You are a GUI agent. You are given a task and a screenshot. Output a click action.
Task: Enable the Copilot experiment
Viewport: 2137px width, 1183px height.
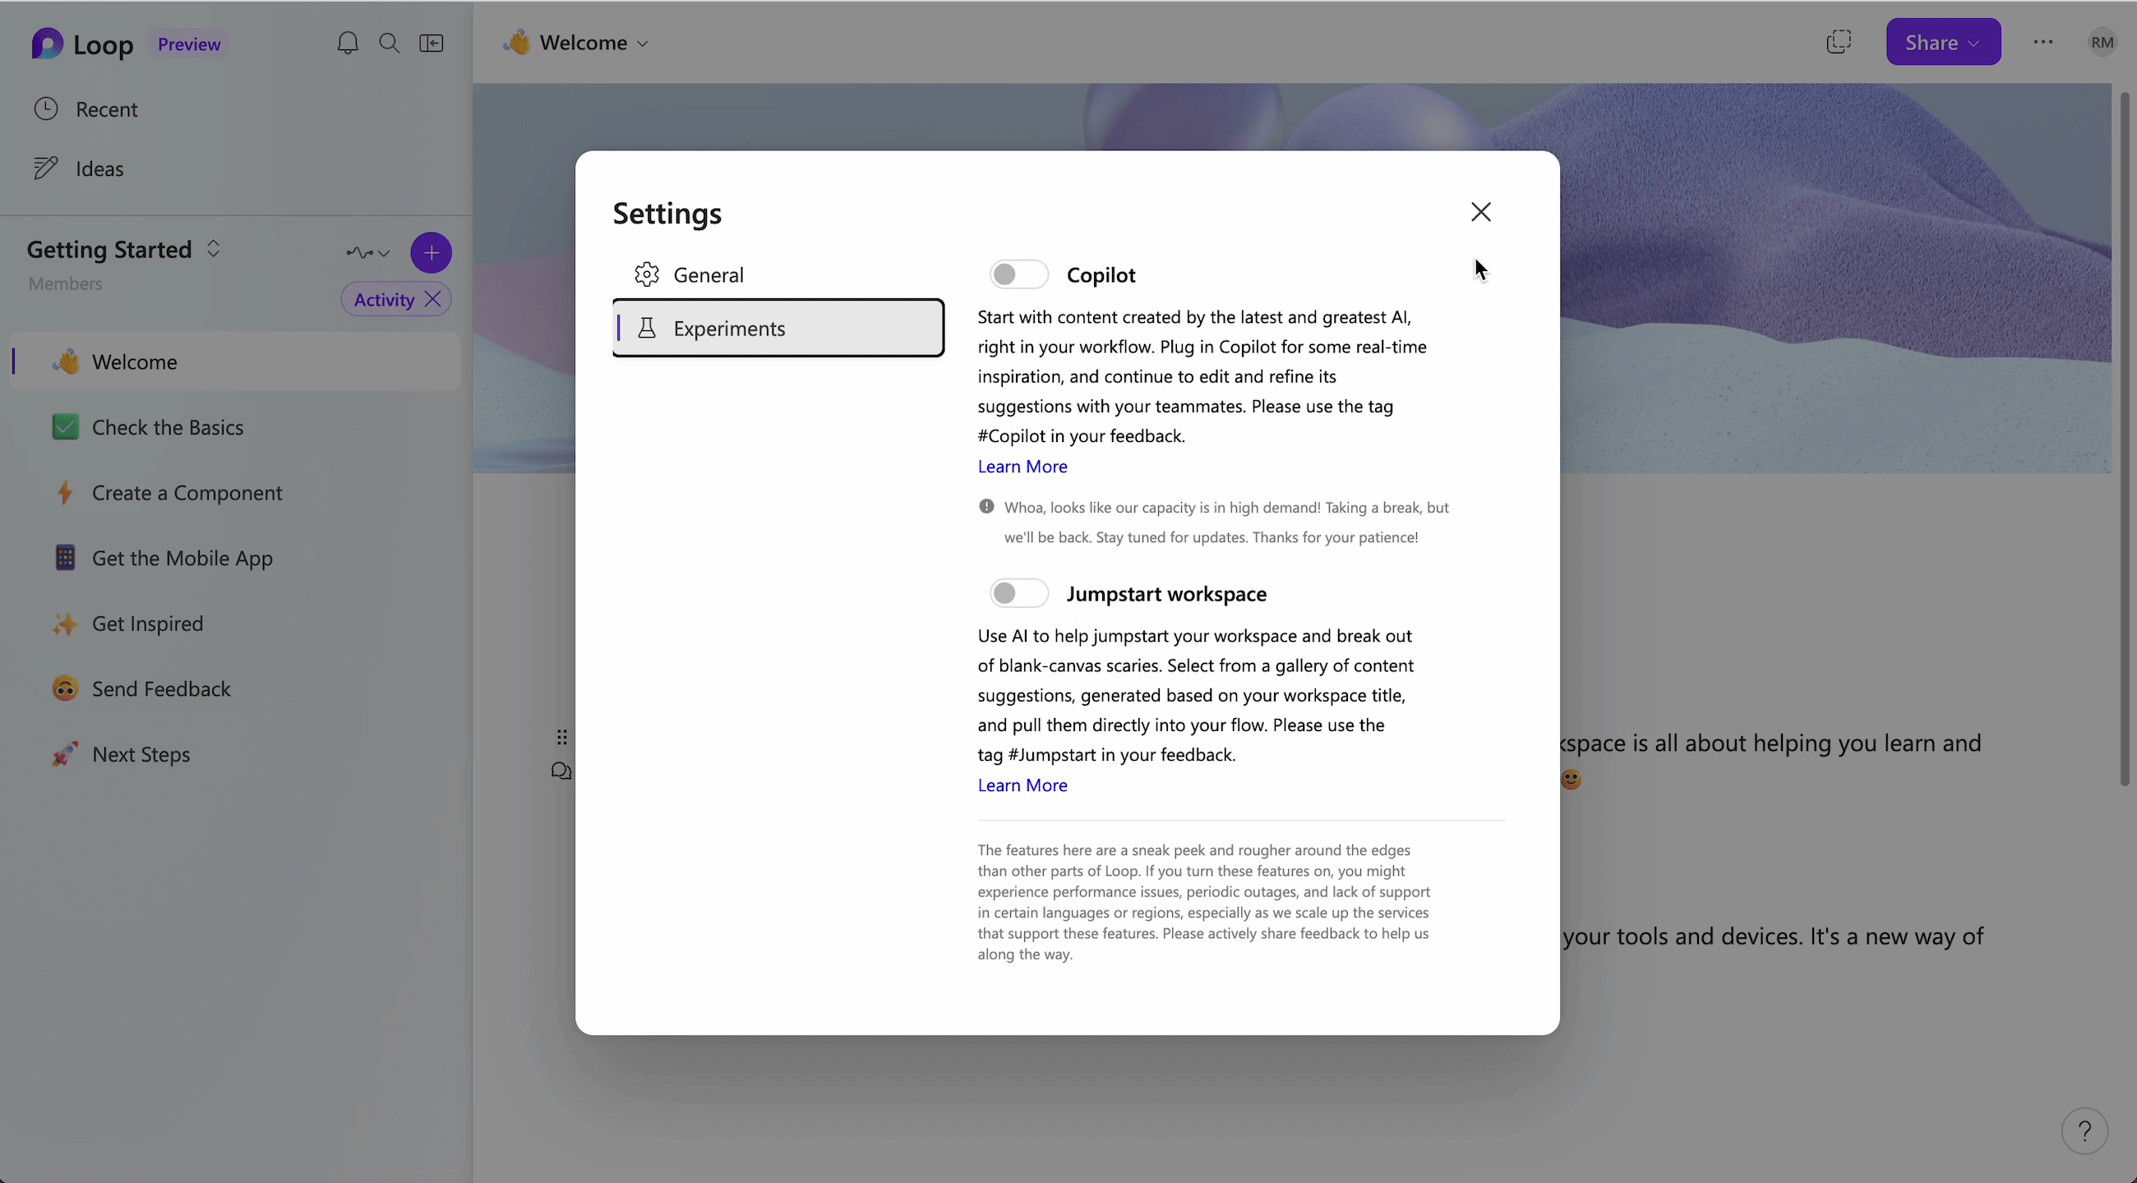[x=1018, y=274]
